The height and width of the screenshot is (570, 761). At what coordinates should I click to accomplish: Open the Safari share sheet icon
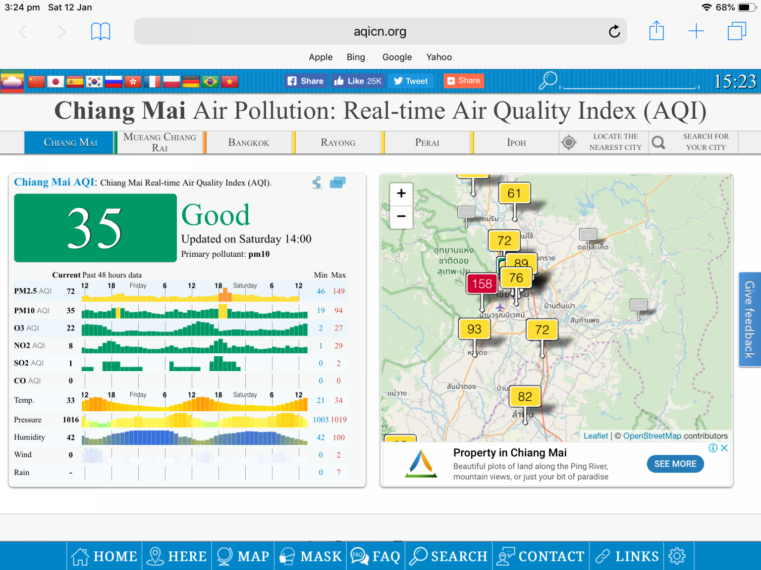(x=656, y=31)
